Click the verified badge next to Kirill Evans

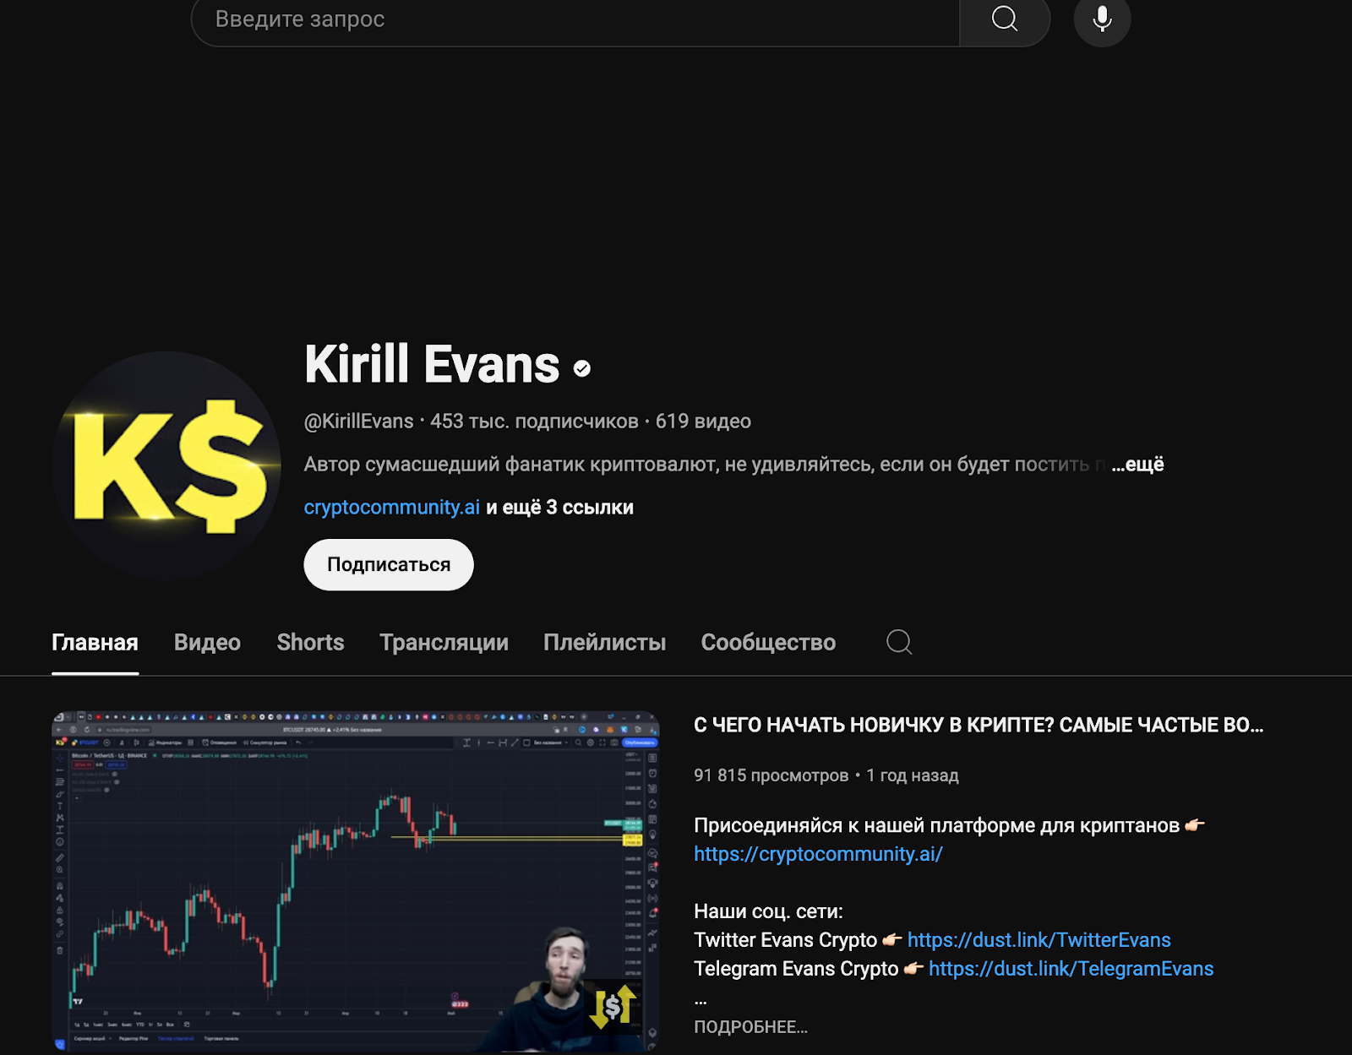(582, 368)
